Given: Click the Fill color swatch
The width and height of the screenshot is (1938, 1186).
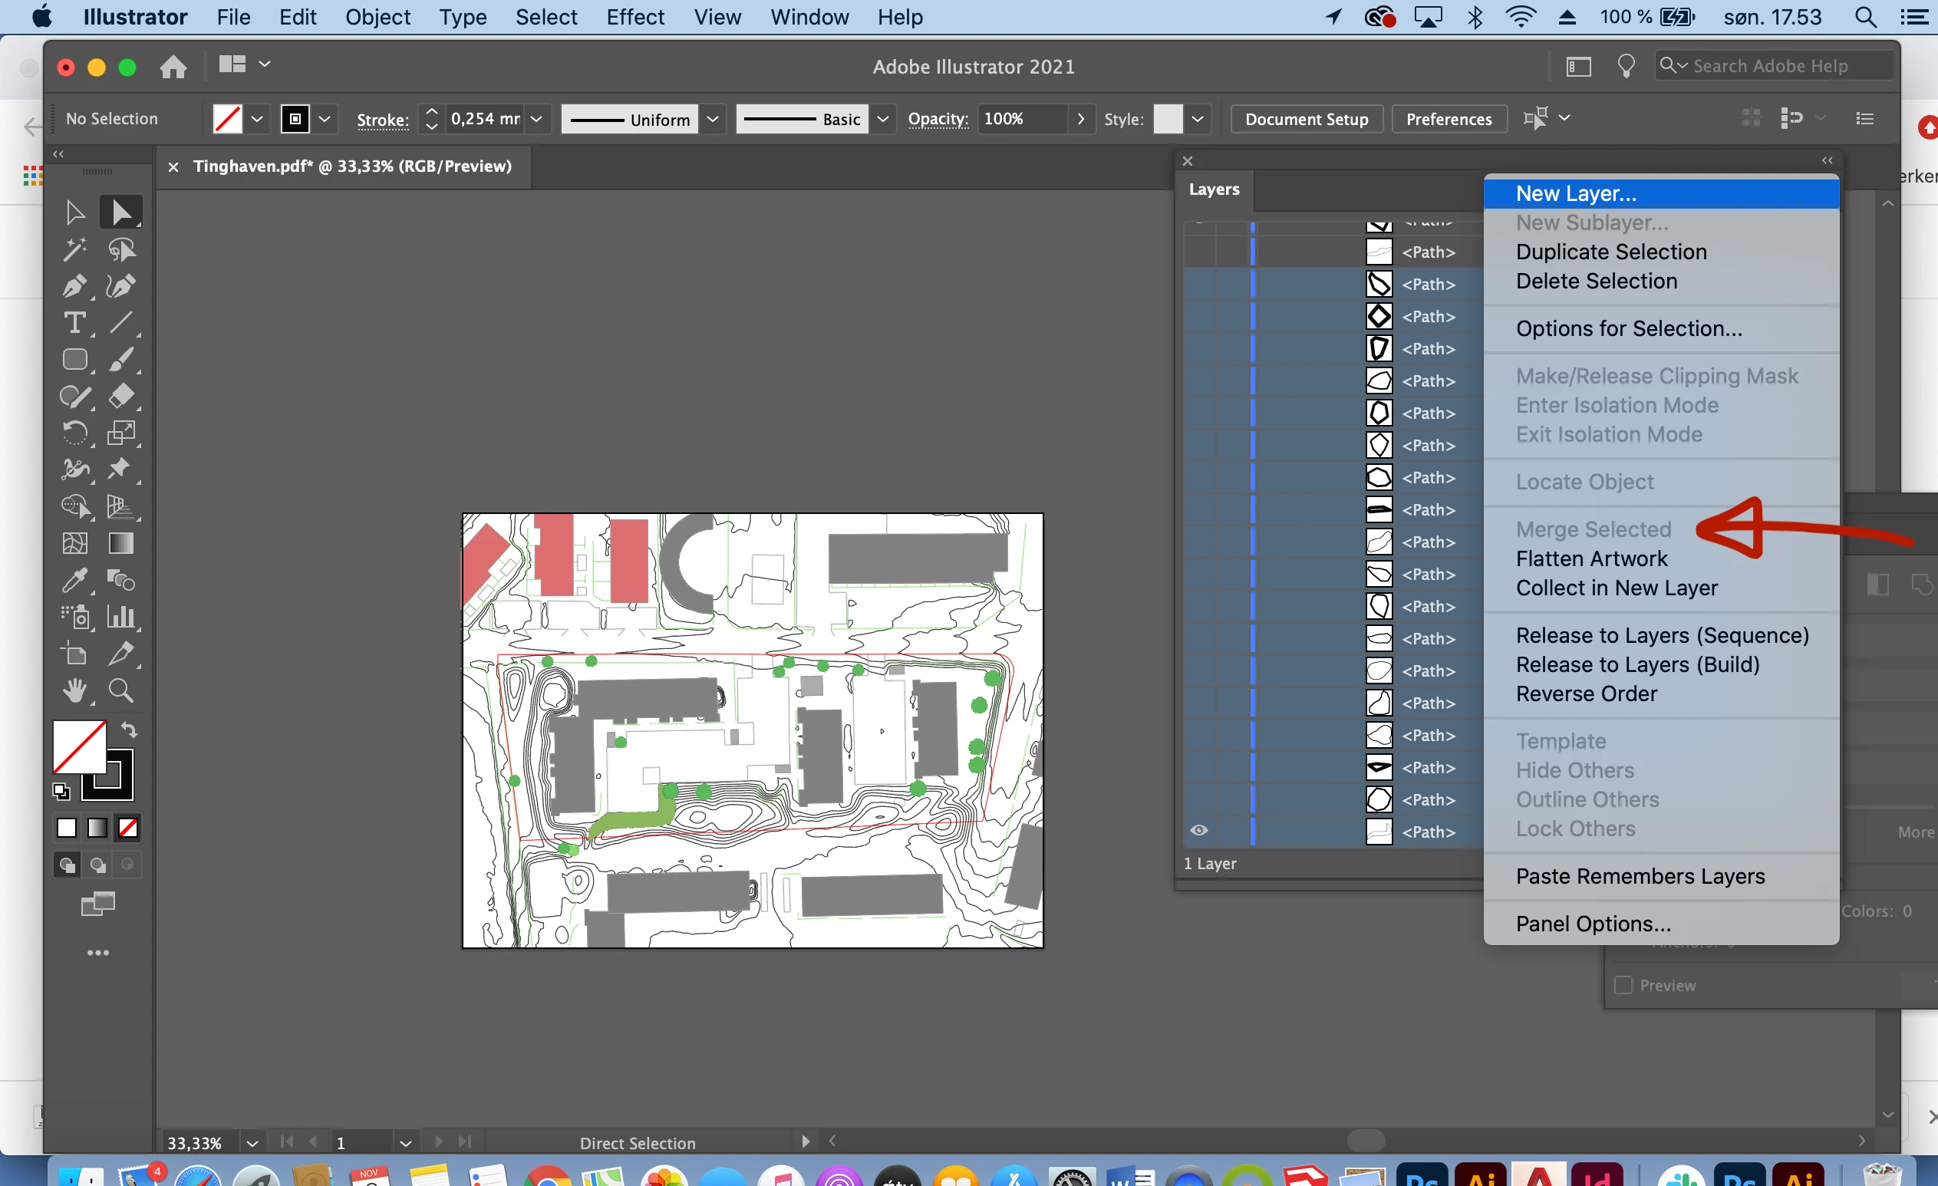Looking at the screenshot, I should [x=77, y=746].
